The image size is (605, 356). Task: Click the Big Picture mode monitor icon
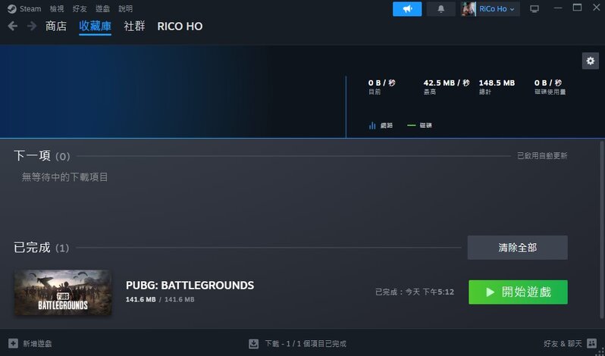[x=534, y=9]
